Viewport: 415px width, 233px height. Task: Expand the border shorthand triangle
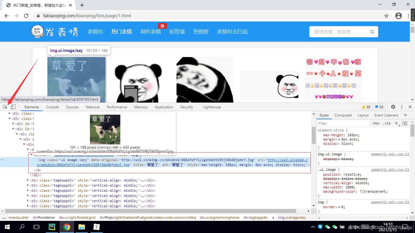pyautogui.click(x=340, y=207)
